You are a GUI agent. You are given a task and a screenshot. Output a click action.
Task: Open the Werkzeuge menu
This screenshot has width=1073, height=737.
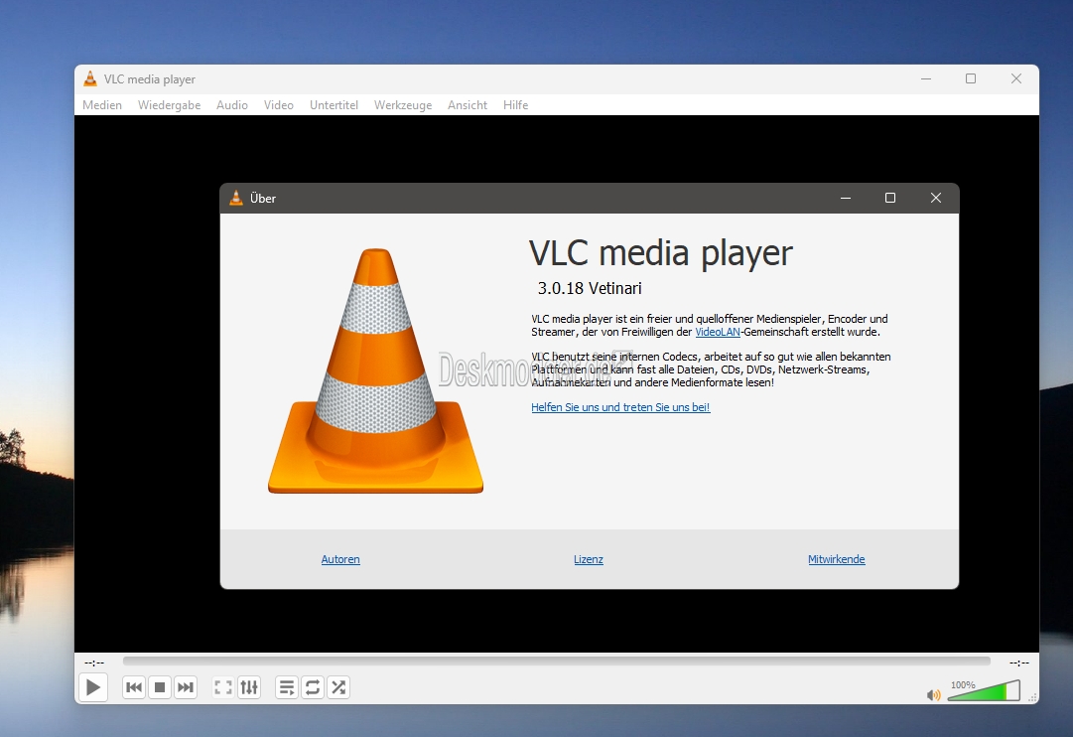tap(403, 105)
